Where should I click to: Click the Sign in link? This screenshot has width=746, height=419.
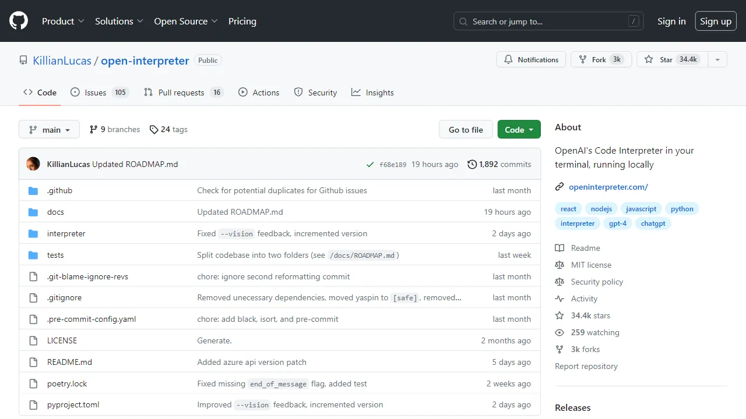(x=671, y=21)
